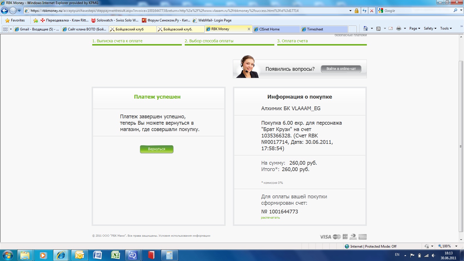Open the Windows Start button

(x=8, y=255)
